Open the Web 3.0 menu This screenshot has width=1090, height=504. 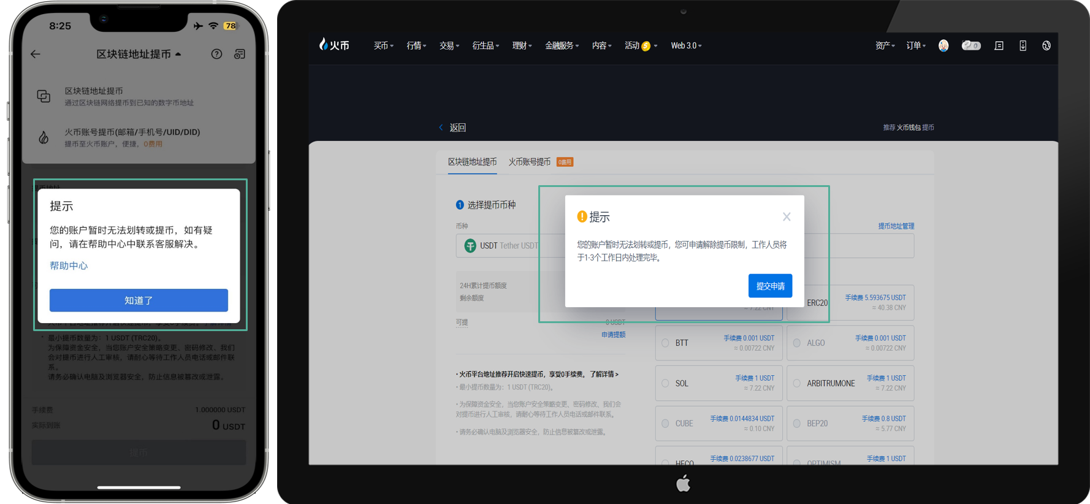(686, 45)
